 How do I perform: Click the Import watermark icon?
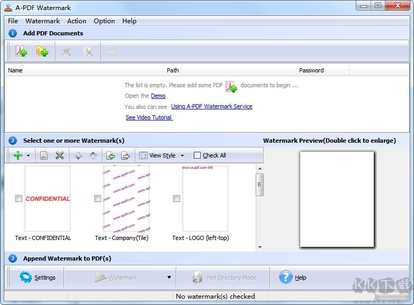pos(111,155)
